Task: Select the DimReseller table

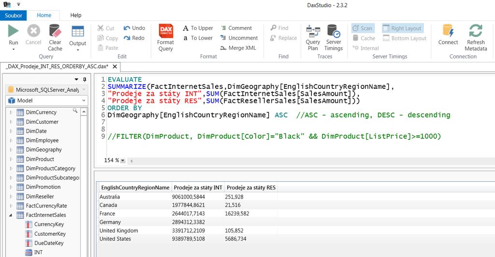Action: tap(40, 197)
